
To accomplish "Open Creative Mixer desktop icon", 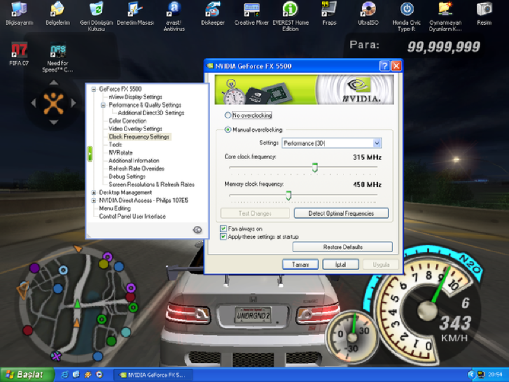I will pos(251,13).
